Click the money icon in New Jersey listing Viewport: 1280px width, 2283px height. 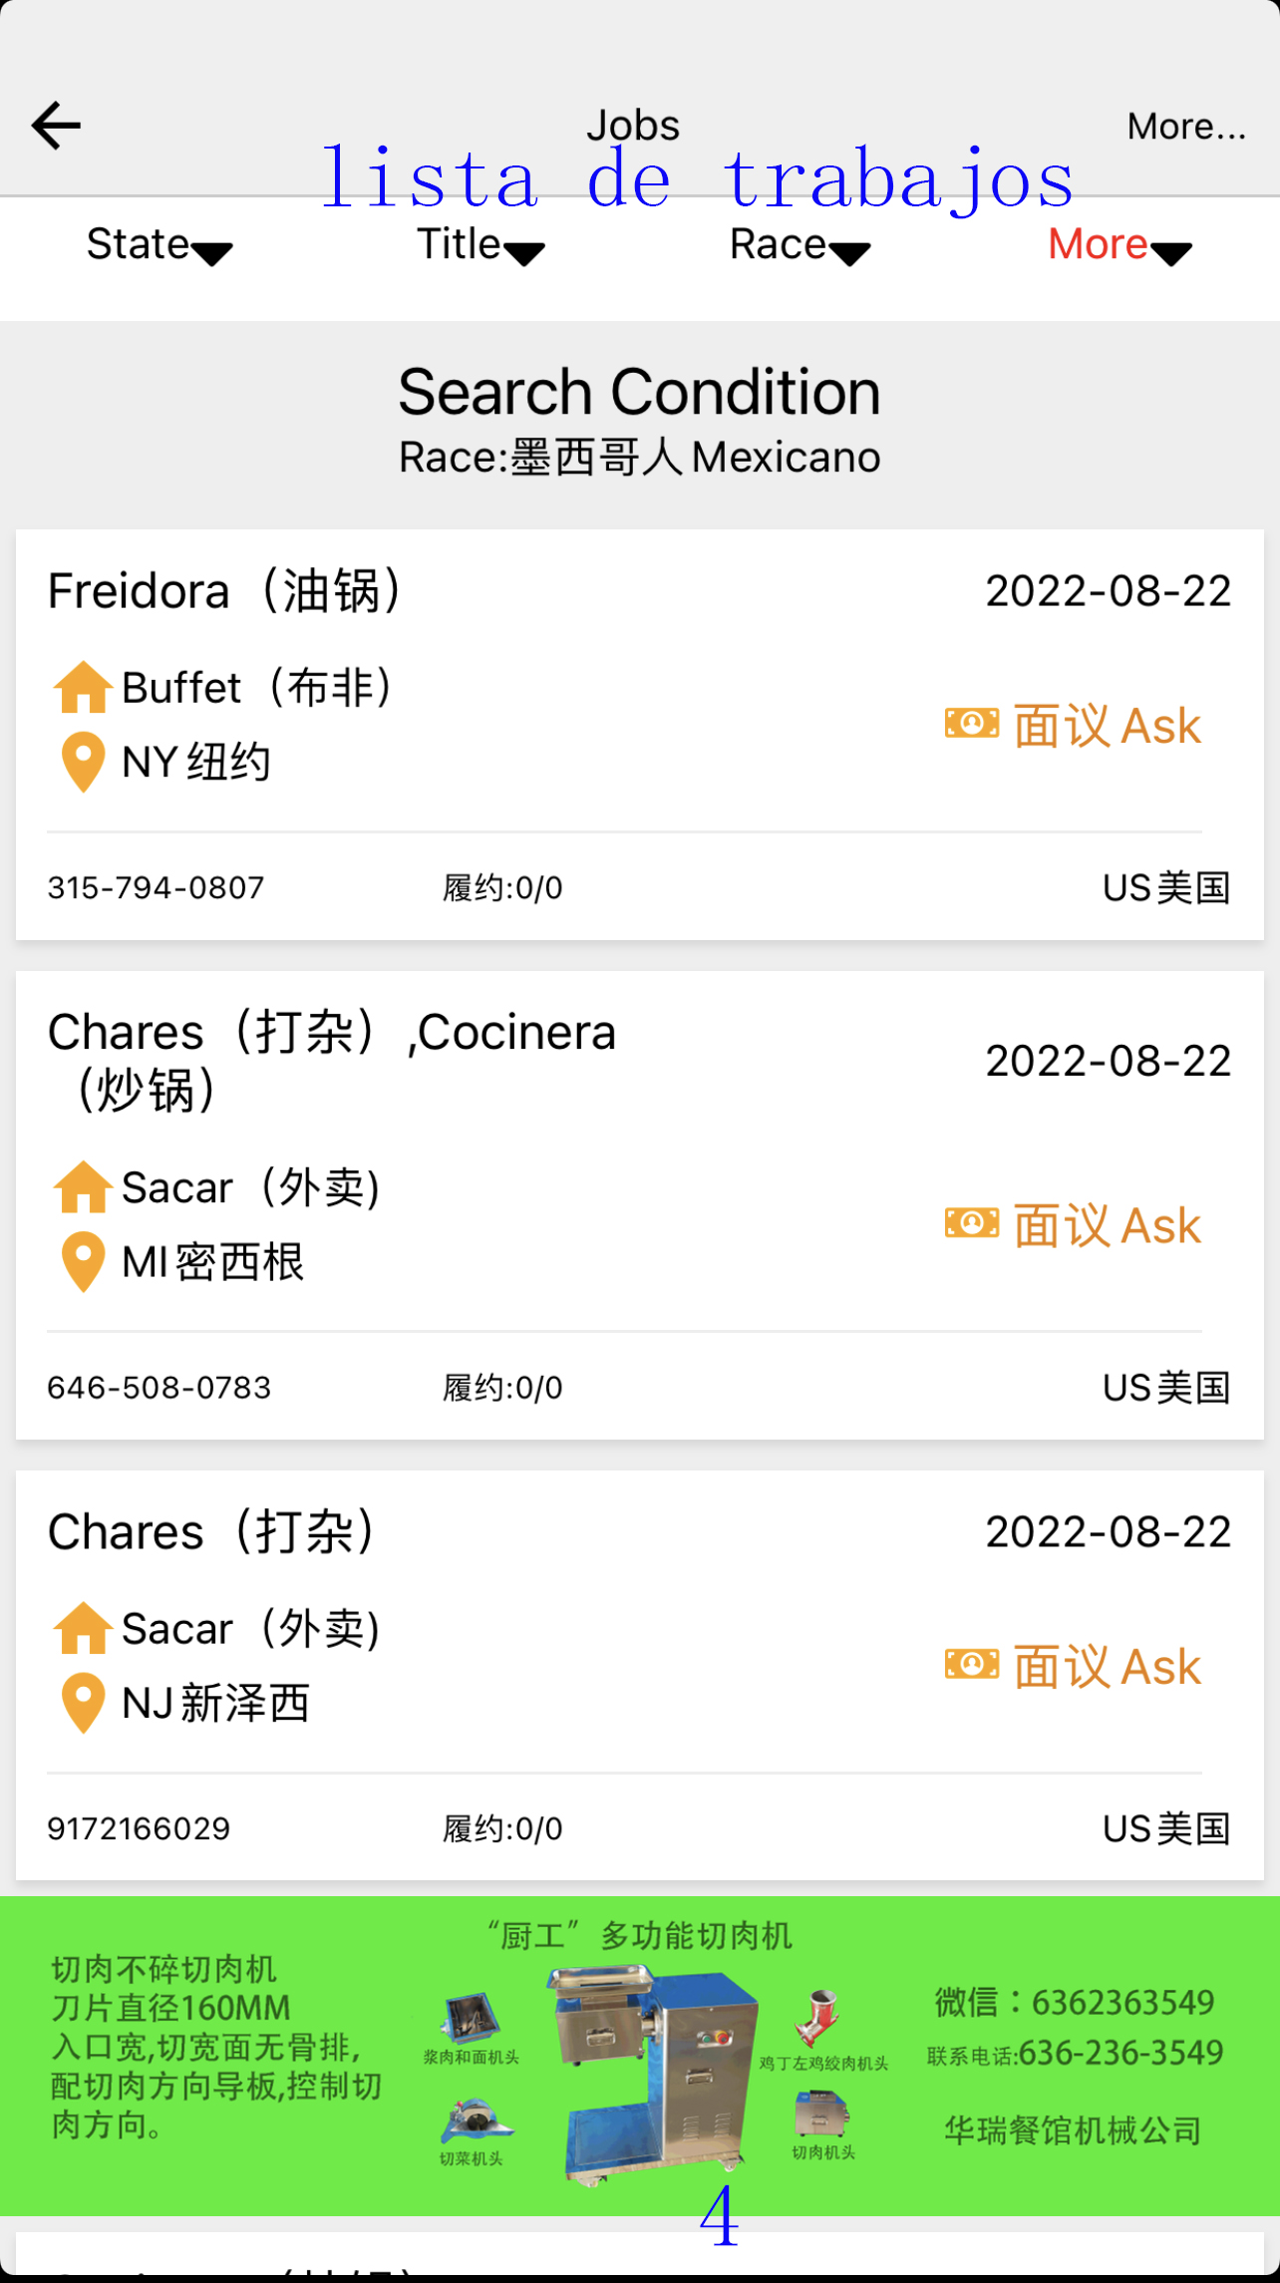pos(971,1664)
